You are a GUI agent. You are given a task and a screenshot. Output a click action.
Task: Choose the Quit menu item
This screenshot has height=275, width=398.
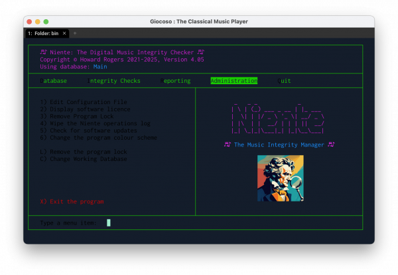[x=284, y=81]
